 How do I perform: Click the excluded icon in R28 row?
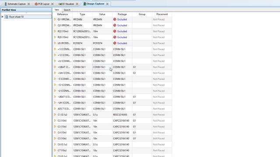point(115,37)
